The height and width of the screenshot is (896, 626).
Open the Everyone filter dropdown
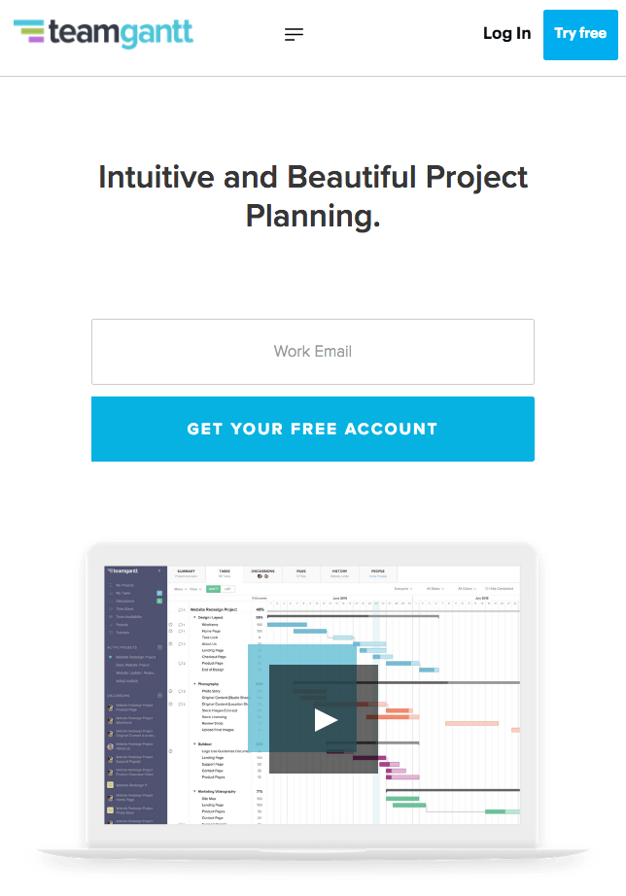403,589
